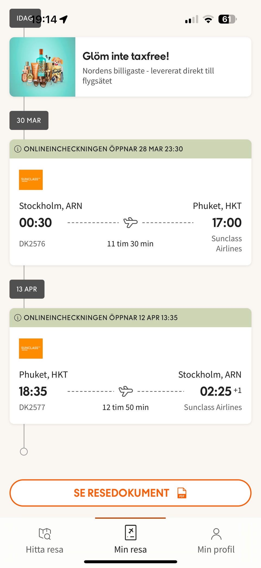
Task: Tap the taxfree products thumbnail
Action: [x=42, y=67]
